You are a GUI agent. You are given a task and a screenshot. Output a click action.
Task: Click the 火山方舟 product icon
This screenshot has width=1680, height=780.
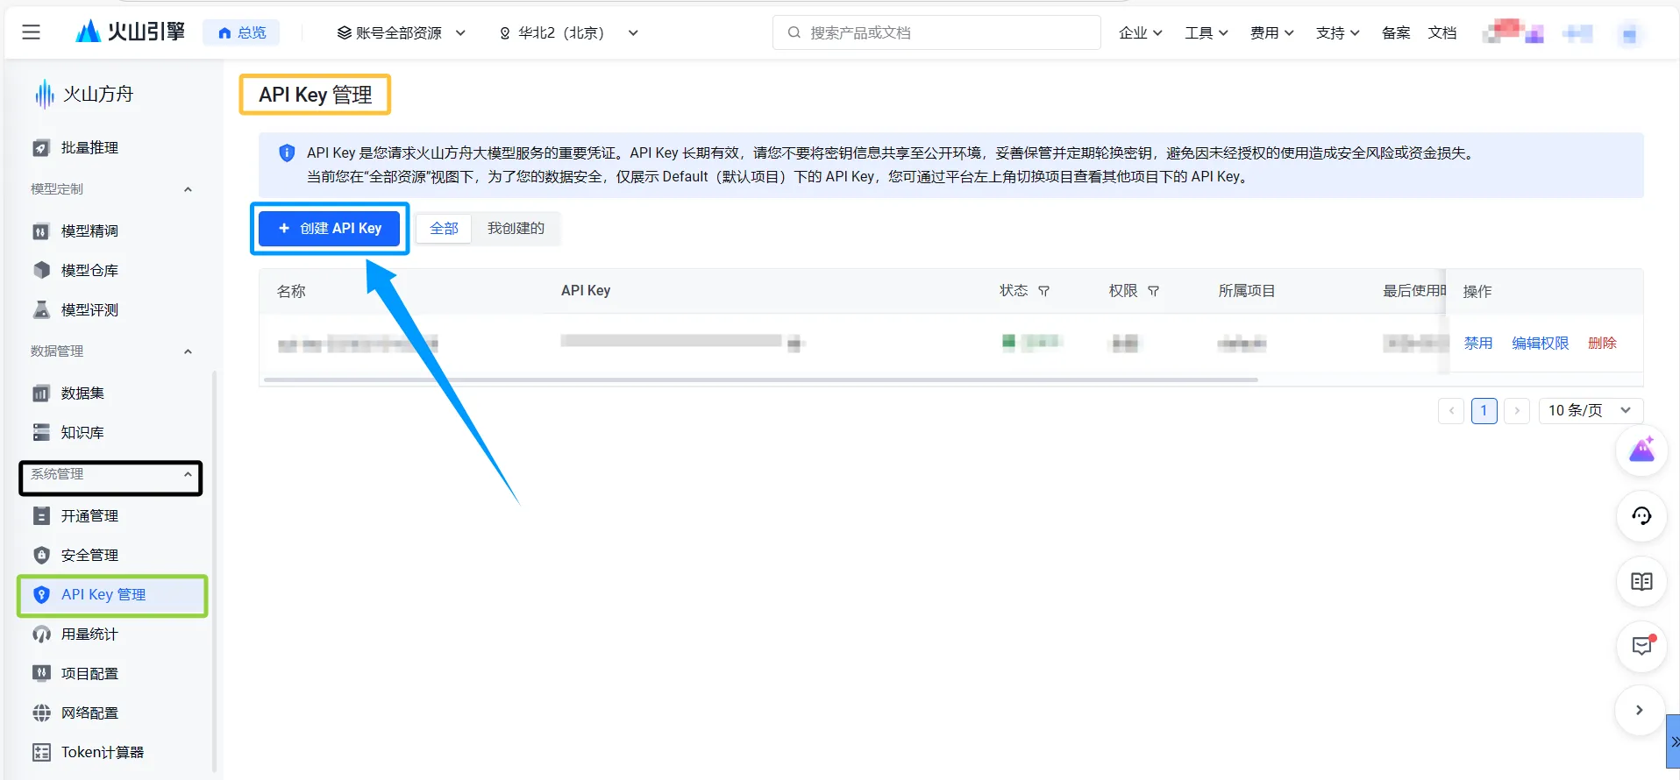(44, 94)
